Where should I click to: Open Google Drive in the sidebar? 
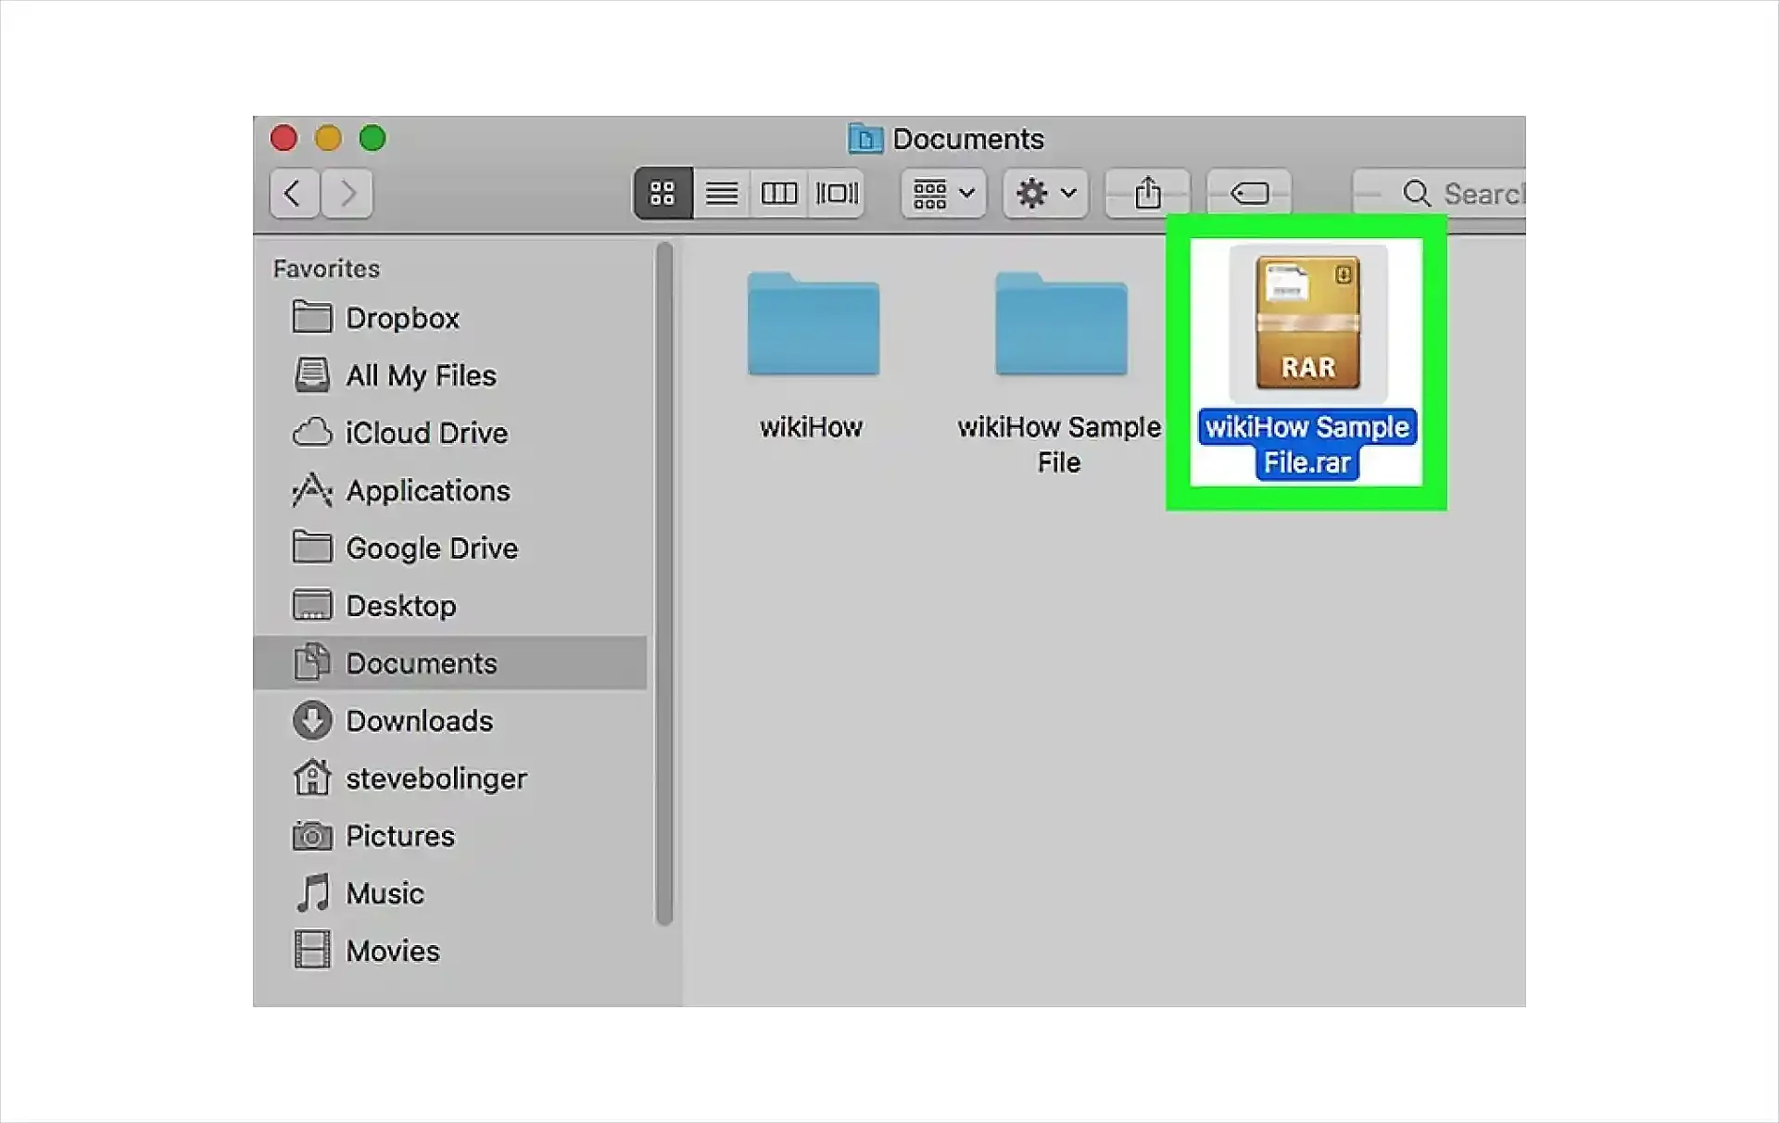point(449,548)
